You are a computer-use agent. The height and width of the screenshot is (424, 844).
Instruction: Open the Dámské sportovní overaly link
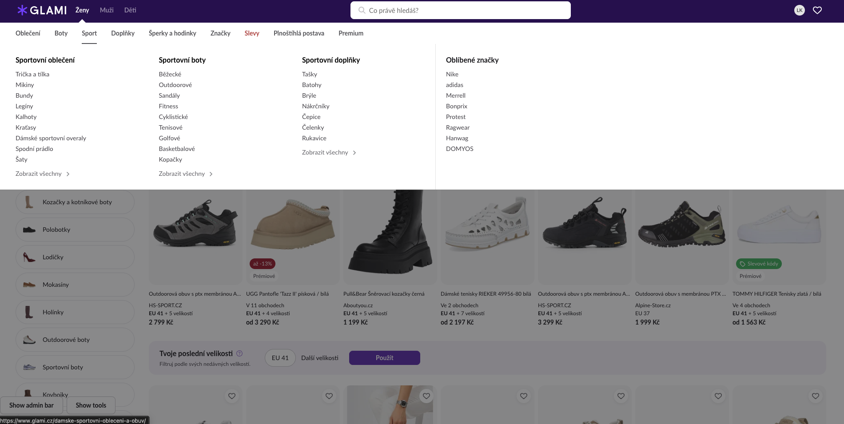(51, 138)
